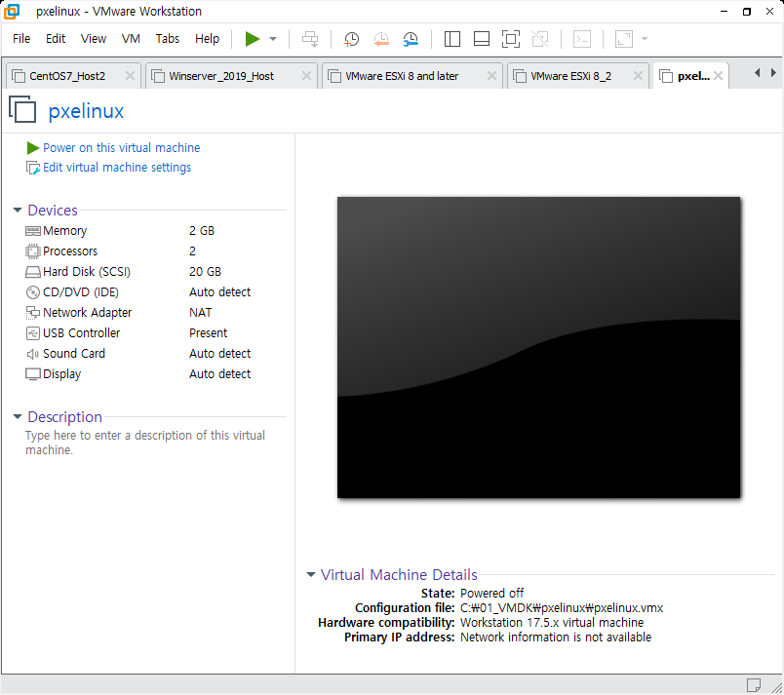Click the console view toolbar icon
Image resolution: width=784 pixels, height=695 pixels.
[582, 39]
